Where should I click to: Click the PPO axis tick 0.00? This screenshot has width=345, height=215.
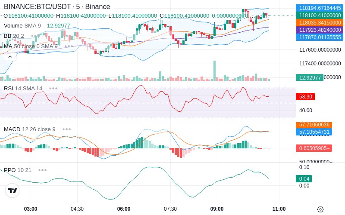point(304,186)
